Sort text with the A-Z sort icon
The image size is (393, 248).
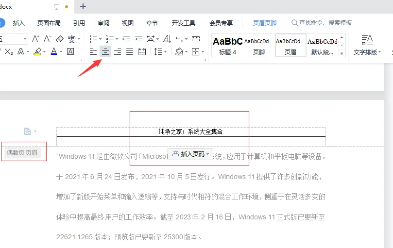pyautogui.click(x=167, y=39)
